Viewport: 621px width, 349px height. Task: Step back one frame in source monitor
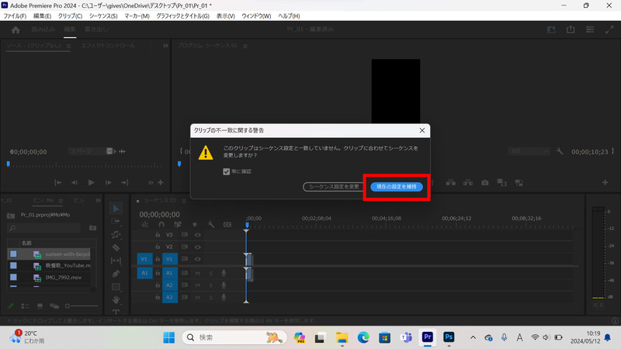click(75, 182)
